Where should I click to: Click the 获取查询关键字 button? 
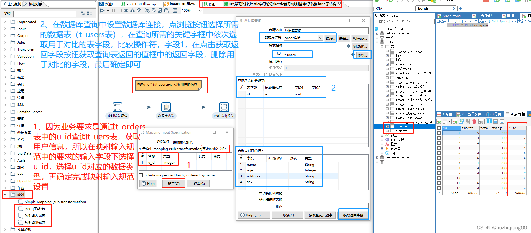(320, 215)
